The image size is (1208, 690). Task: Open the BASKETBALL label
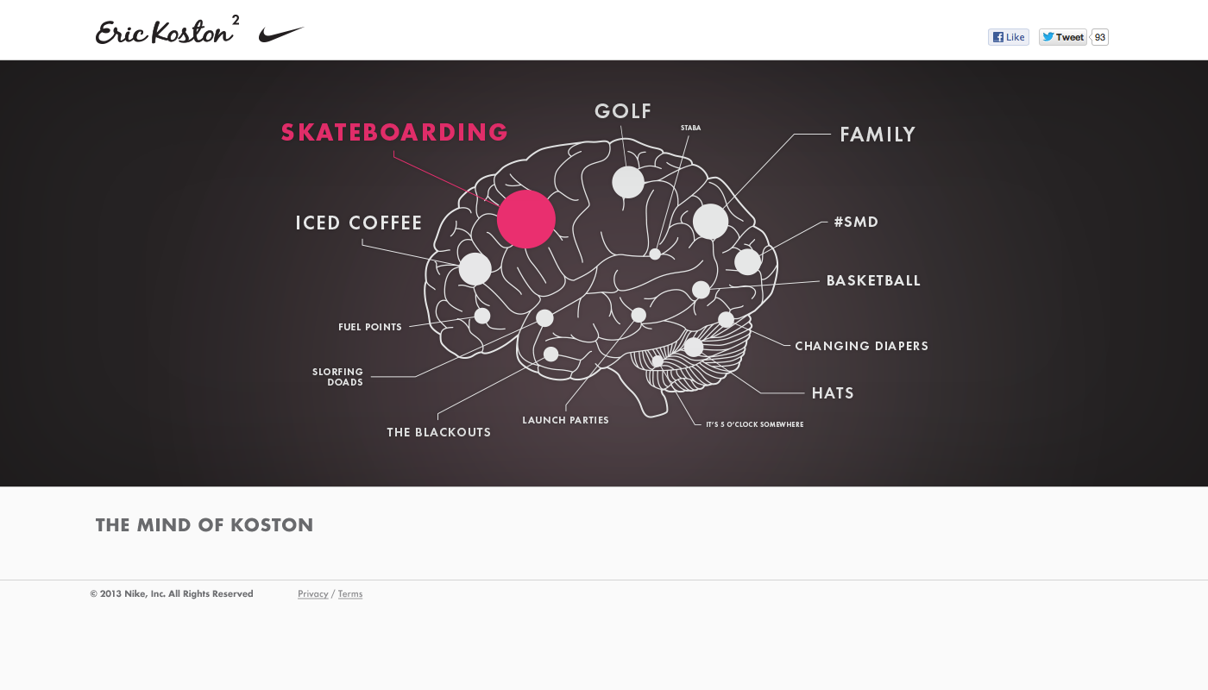point(873,281)
